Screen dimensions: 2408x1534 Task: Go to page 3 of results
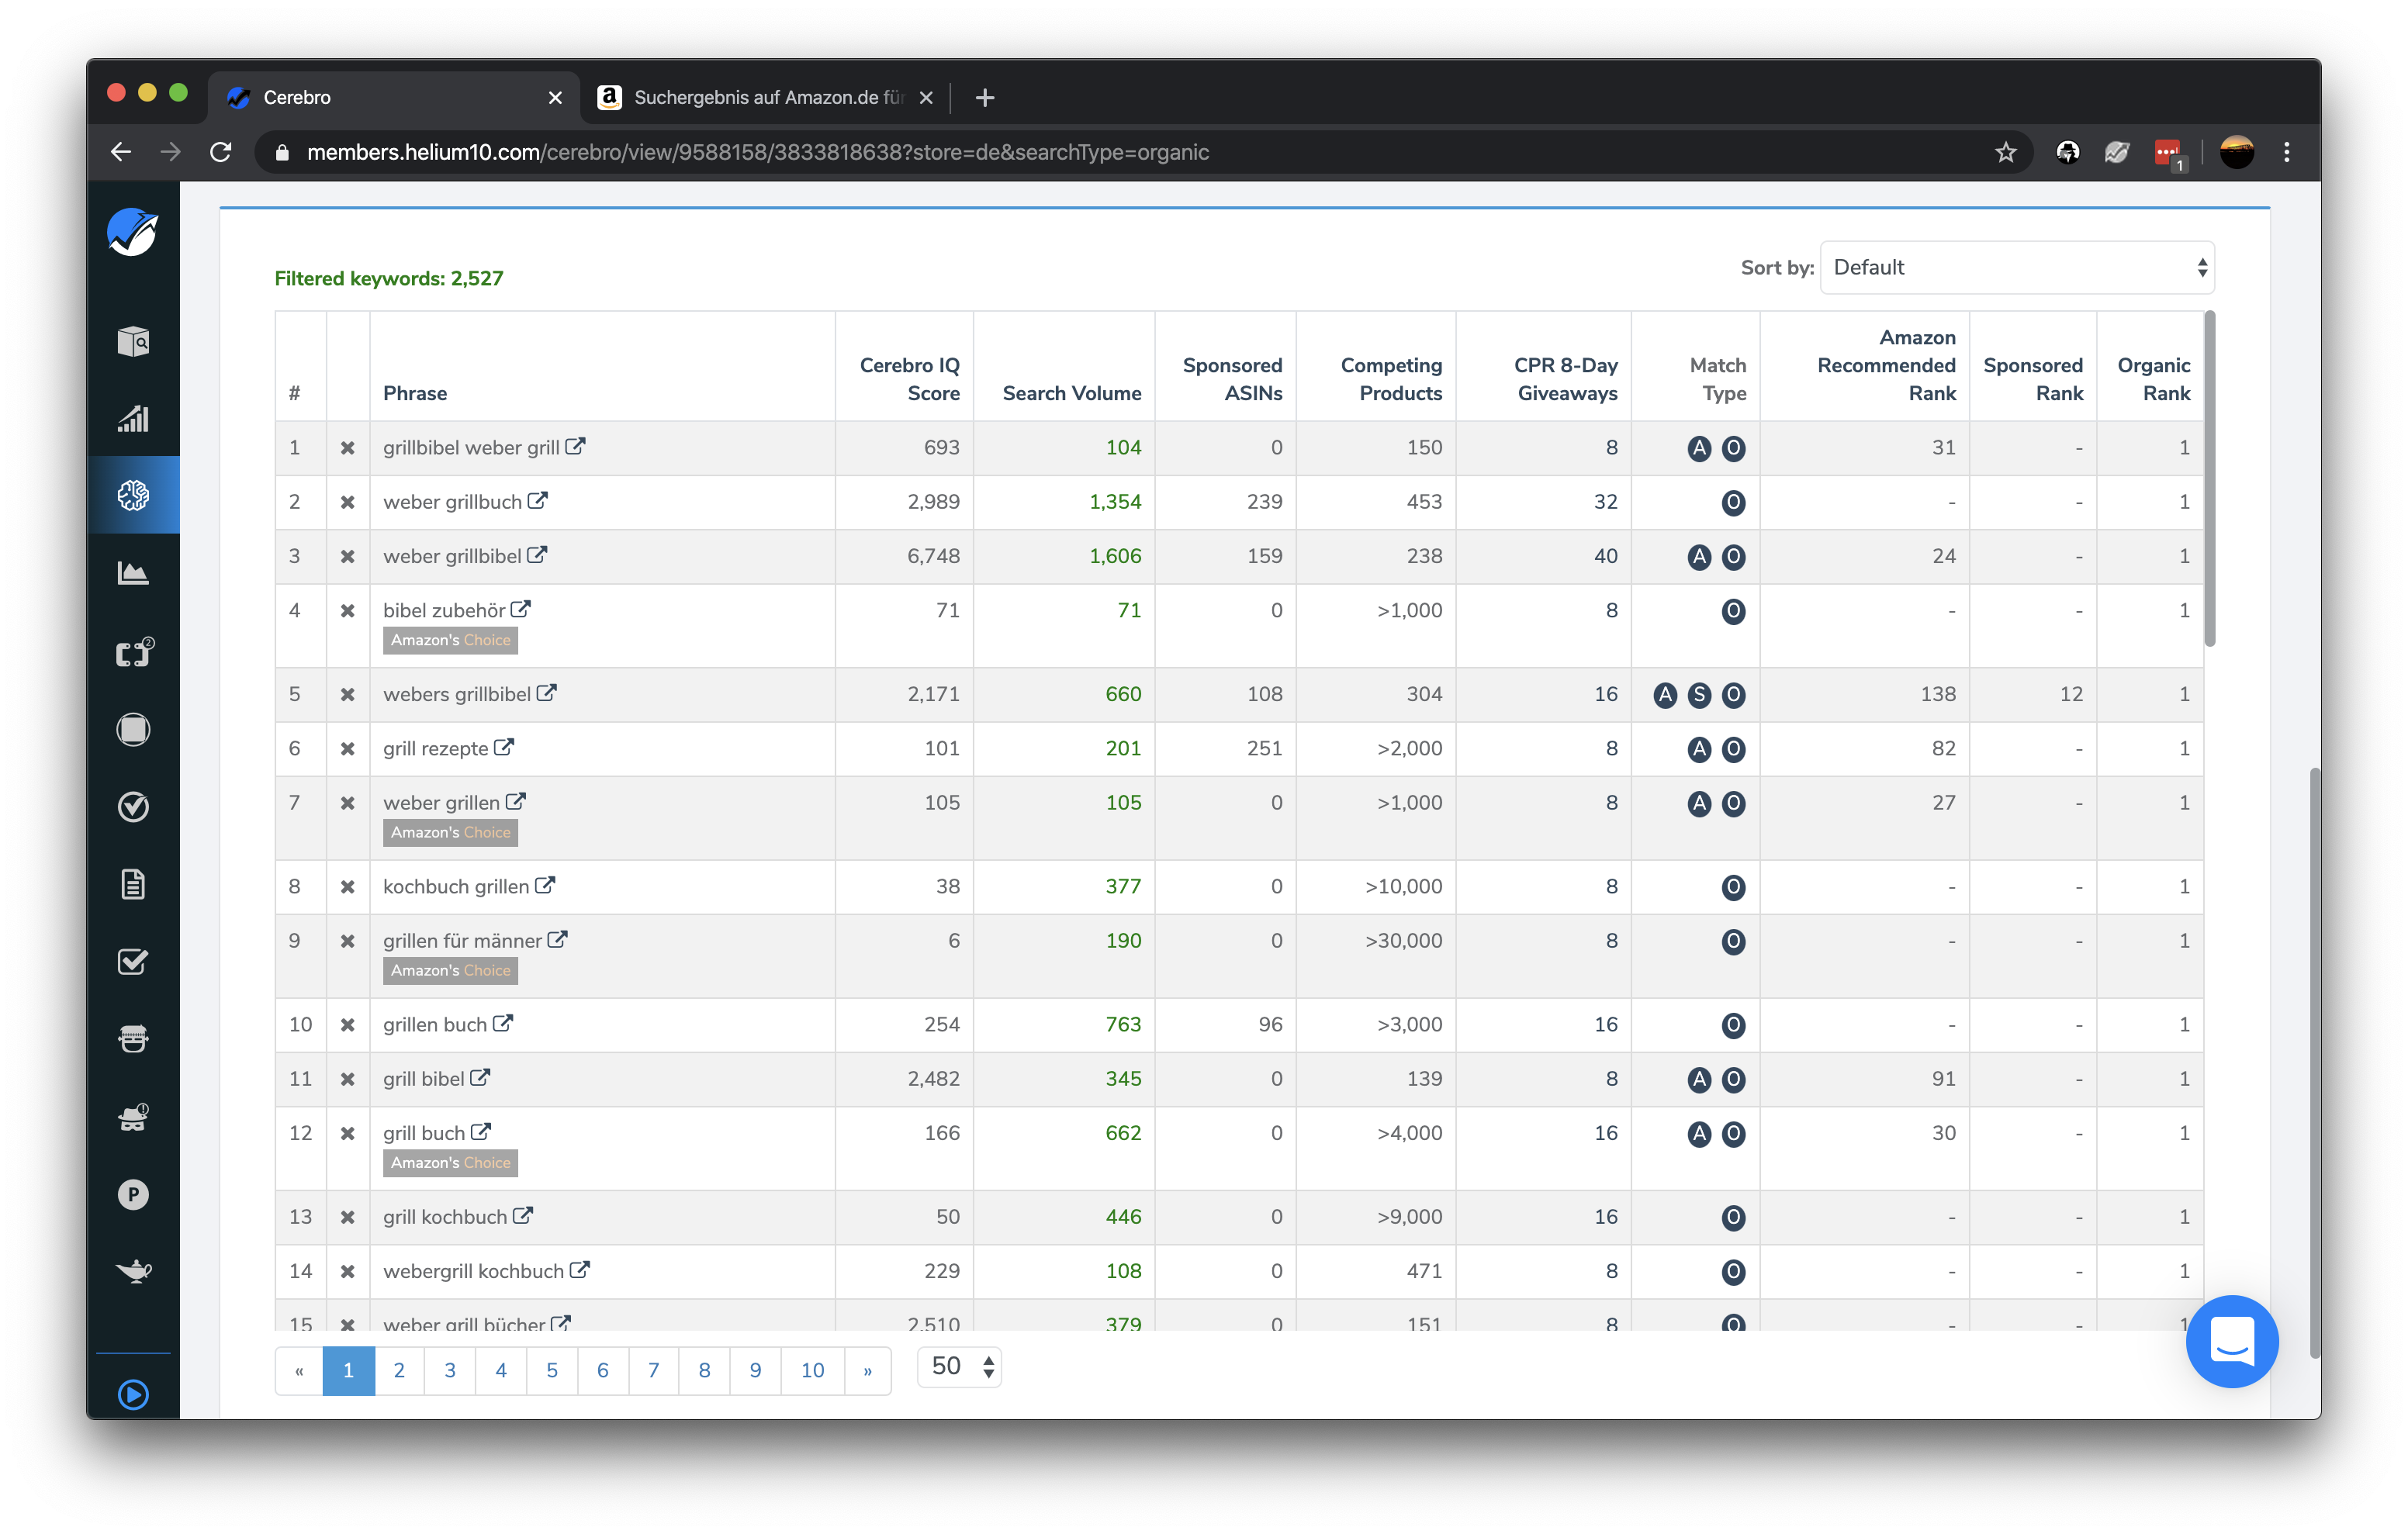450,1371
